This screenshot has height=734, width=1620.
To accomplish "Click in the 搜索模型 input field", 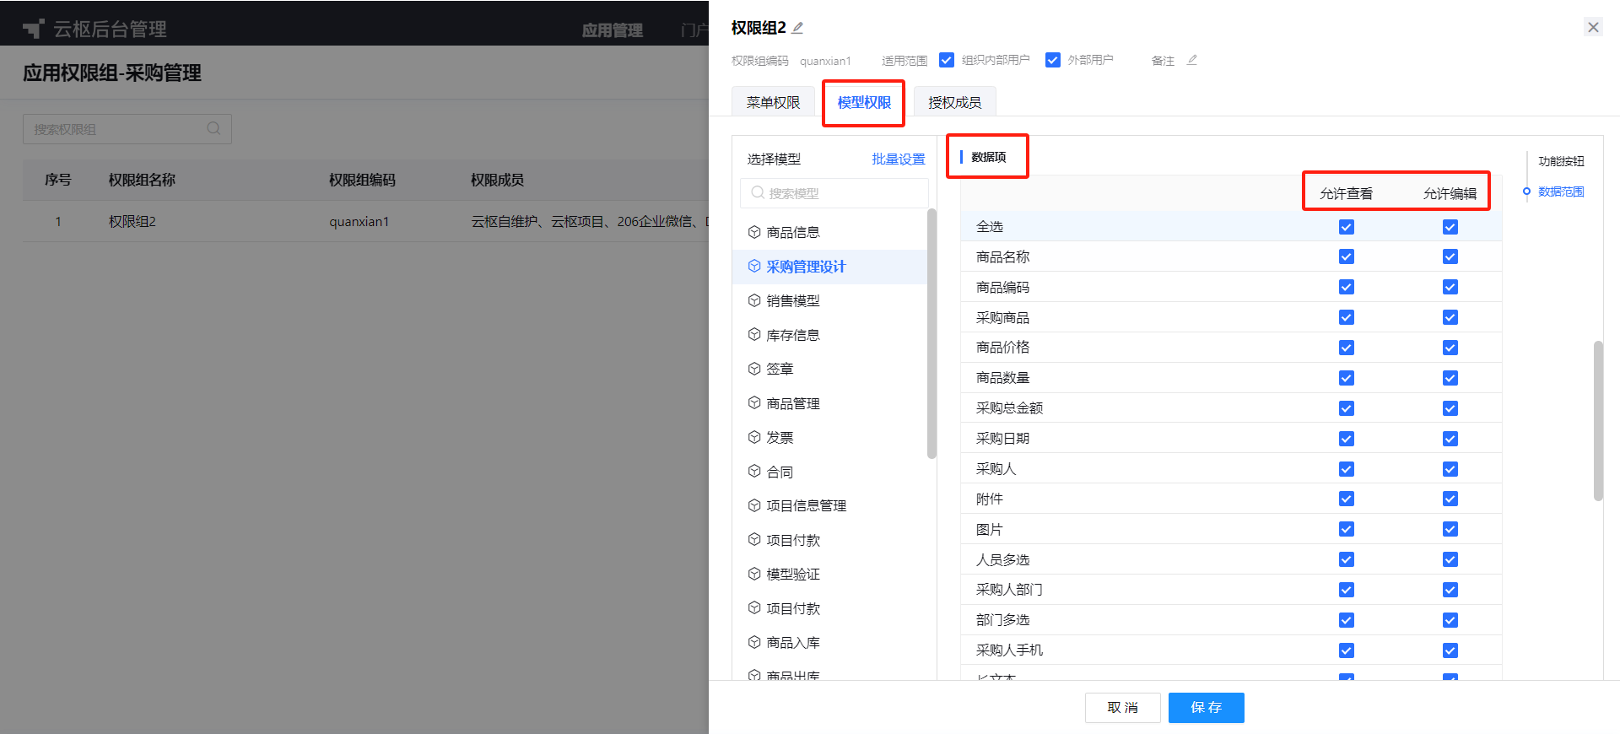I will [834, 192].
